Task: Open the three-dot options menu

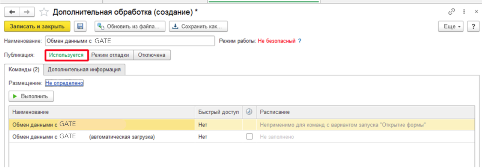Action: pos(464,12)
